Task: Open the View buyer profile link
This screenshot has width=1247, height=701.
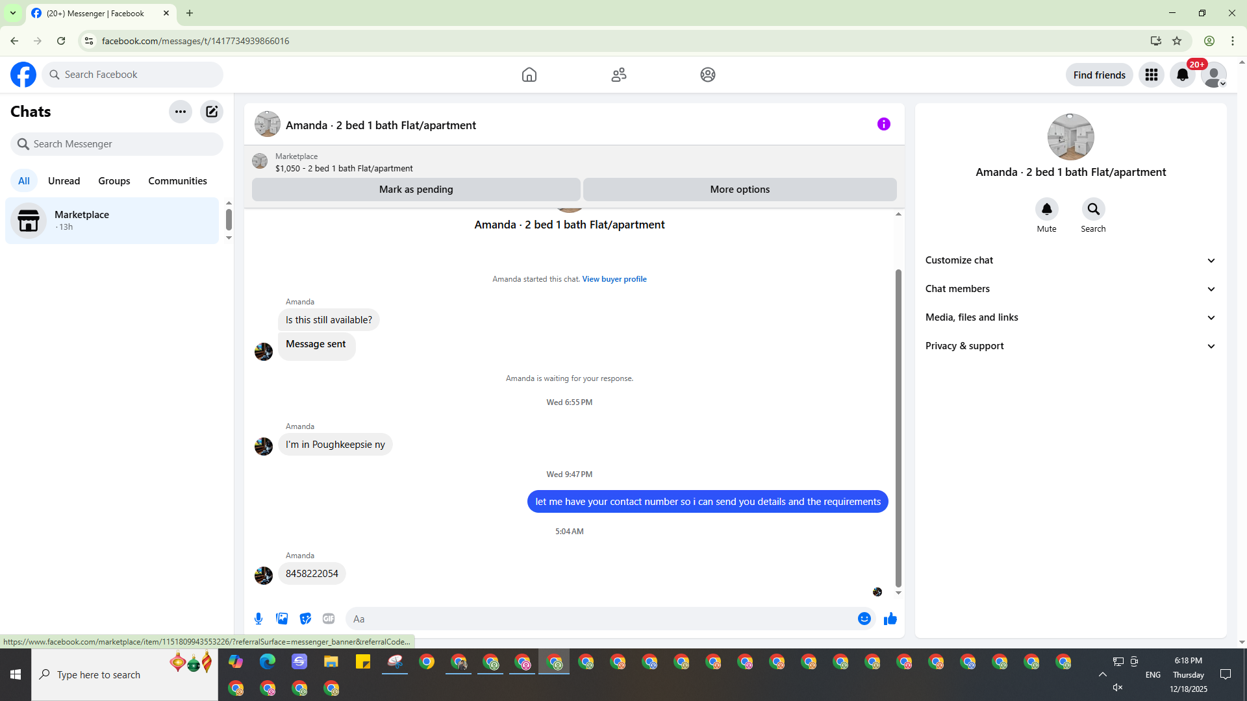Action: coord(614,279)
